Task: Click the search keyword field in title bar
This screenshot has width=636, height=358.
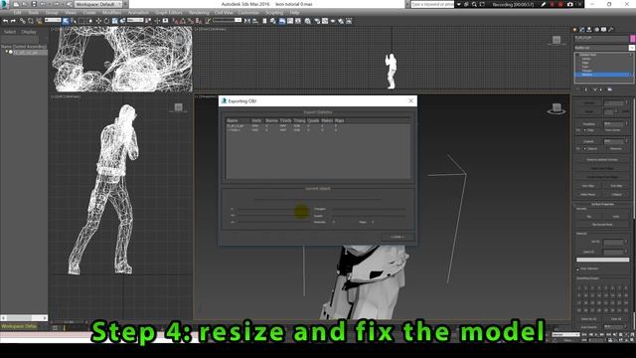Action: coord(432,4)
